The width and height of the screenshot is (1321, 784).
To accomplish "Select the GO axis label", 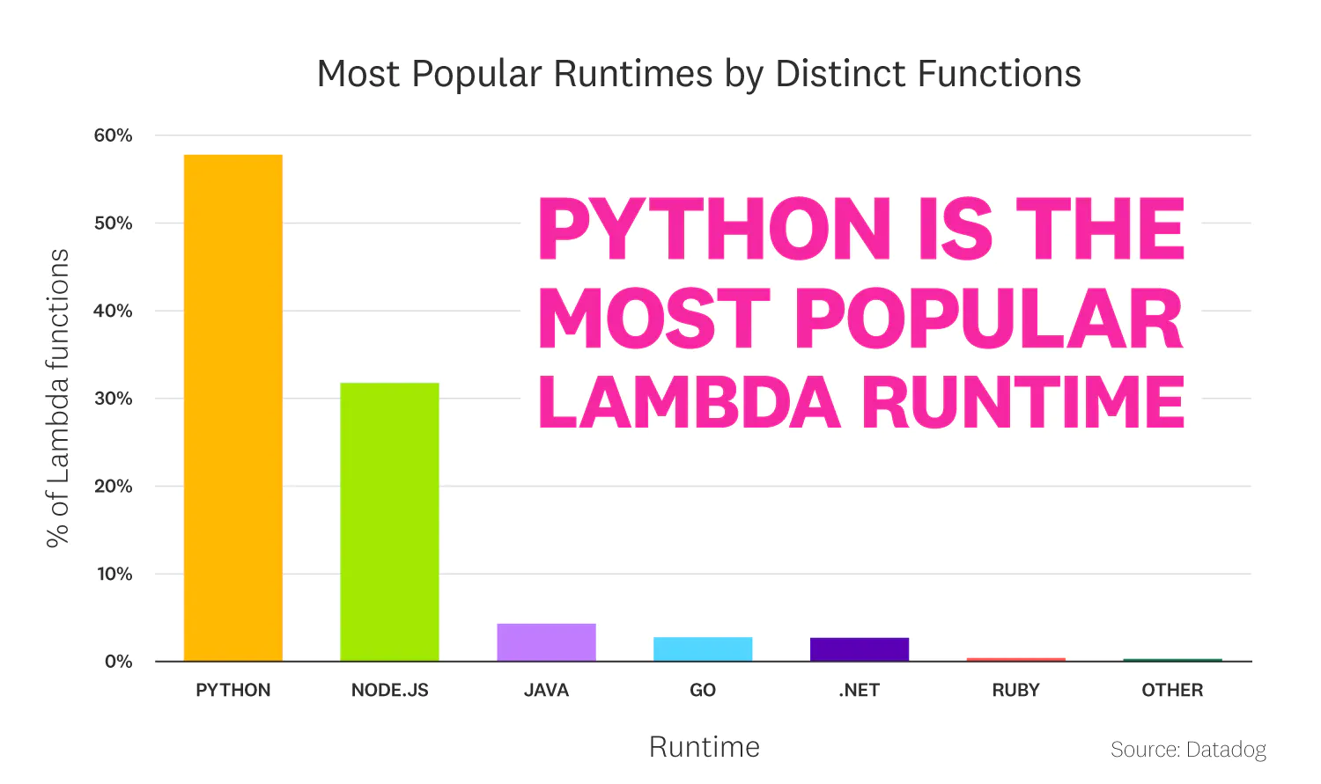I will pyautogui.click(x=703, y=690).
